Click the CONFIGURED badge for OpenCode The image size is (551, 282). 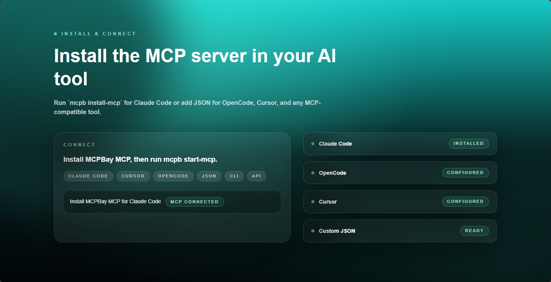[466, 173]
